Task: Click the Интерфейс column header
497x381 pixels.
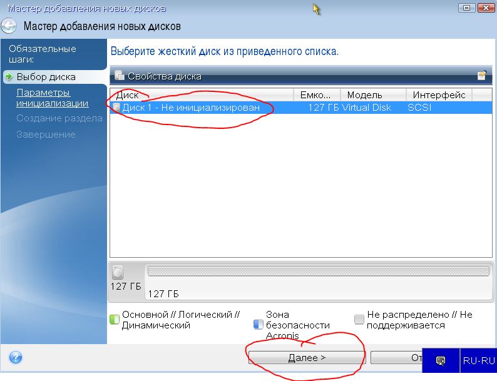Action: click(438, 95)
